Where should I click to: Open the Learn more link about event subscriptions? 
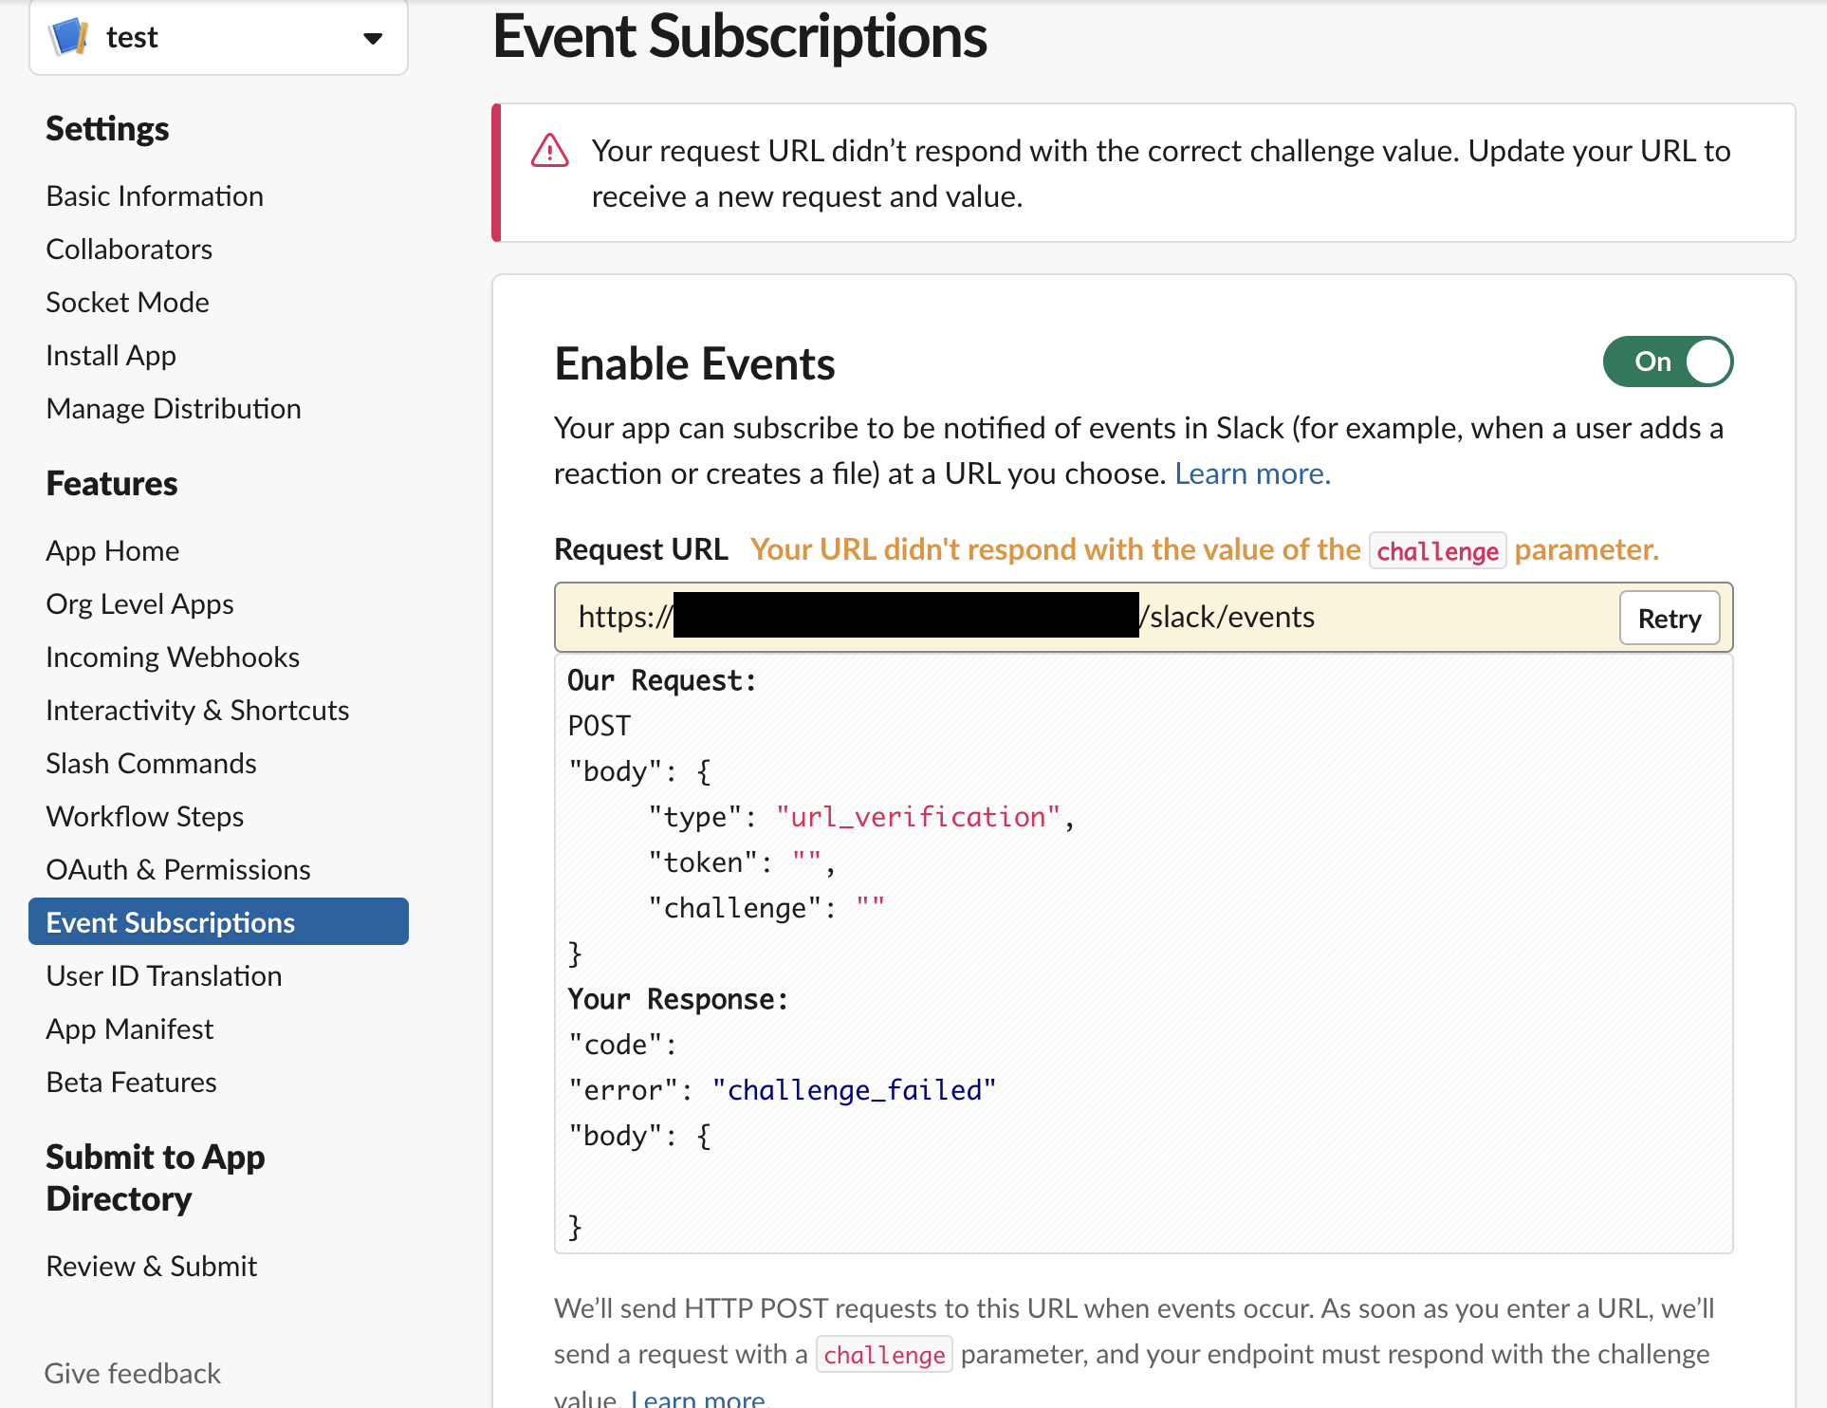click(1252, 472)
